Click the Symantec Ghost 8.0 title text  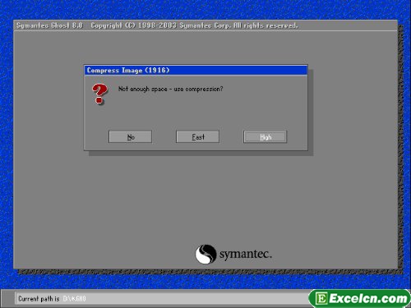click(49, 25)
